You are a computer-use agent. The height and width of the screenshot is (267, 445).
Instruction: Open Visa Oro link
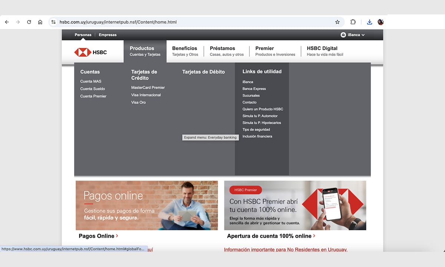[138, 102]
